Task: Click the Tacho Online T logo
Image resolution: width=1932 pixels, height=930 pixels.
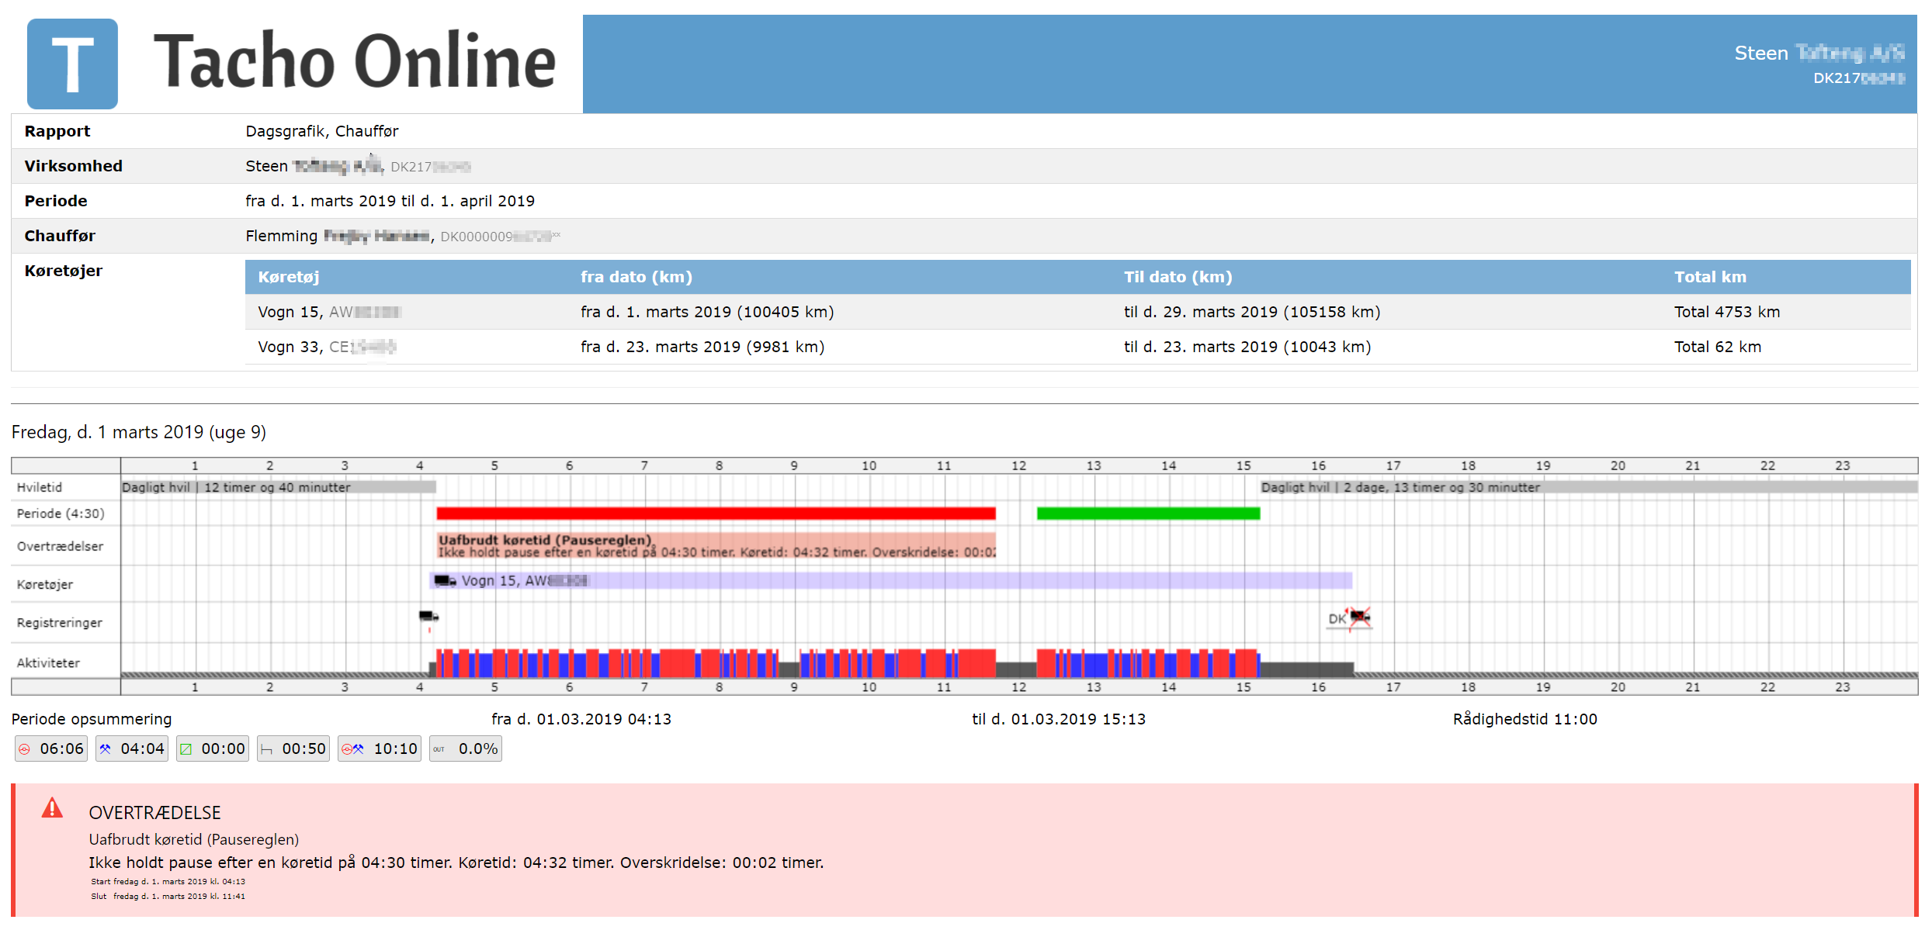Action: 72,64
